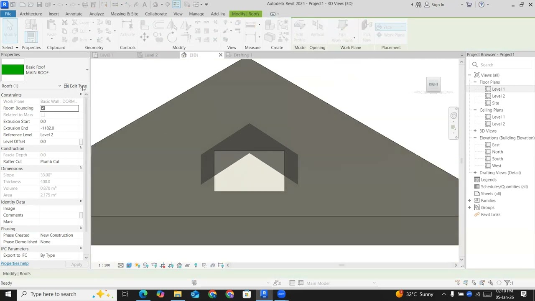Click the Thin Lines icon in quick access toolbar
The height and width of the screenshot is (301, 535).
[176, 5]
